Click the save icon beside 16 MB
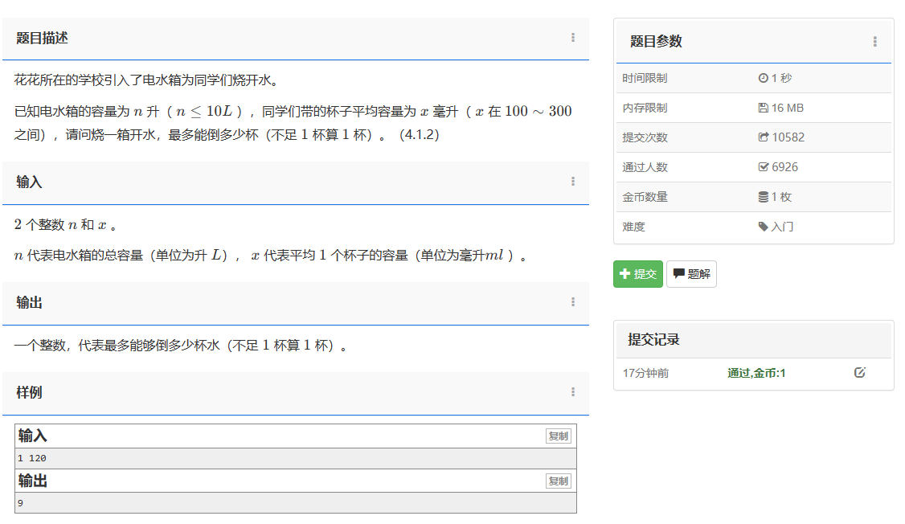Image resolution: width=905 pixels, height=524 pixels. (763, 108)
